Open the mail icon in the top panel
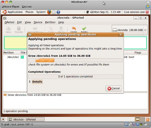 tap(54, 12)
